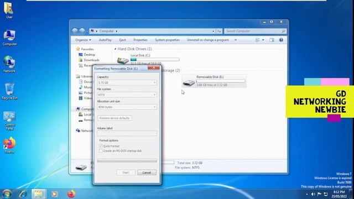Open the view options dropdown arrow

click(263, 40)
